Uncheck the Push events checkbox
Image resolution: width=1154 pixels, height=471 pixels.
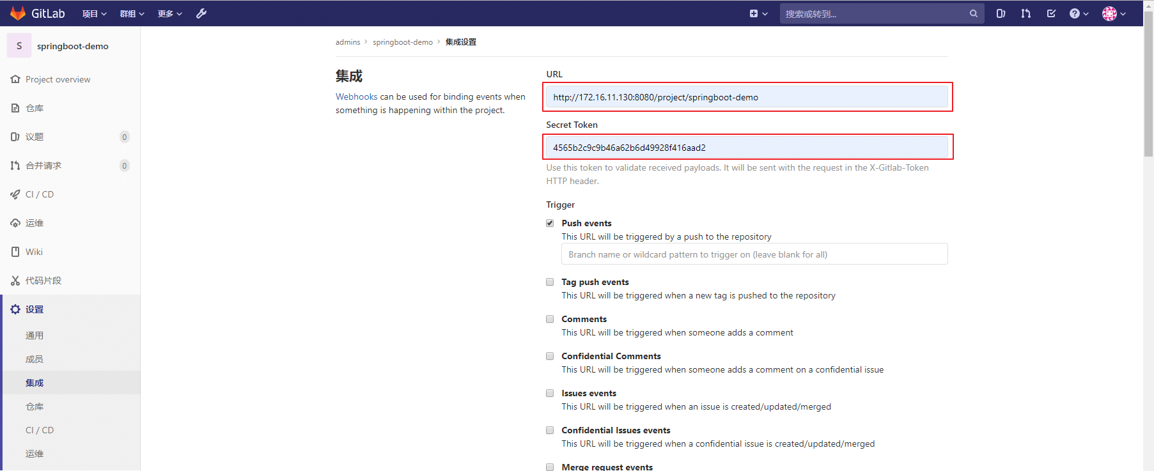click(550, 223)
